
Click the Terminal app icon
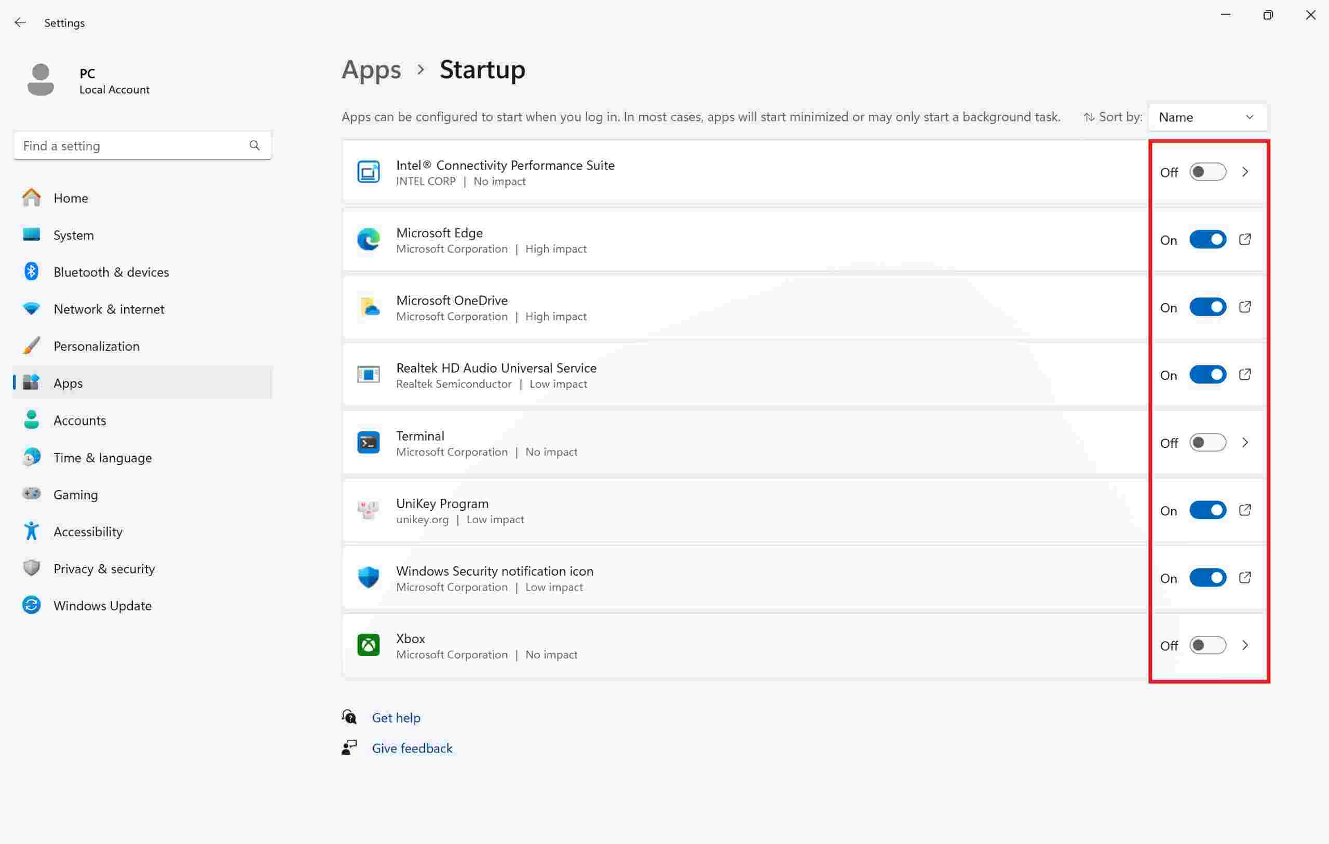point(368,443)
